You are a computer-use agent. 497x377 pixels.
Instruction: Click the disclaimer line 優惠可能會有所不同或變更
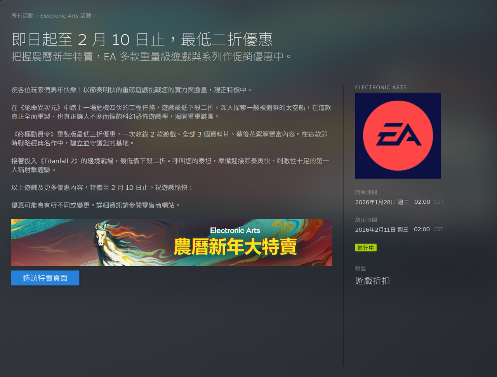pyautogui.click(x=96, y=205)
